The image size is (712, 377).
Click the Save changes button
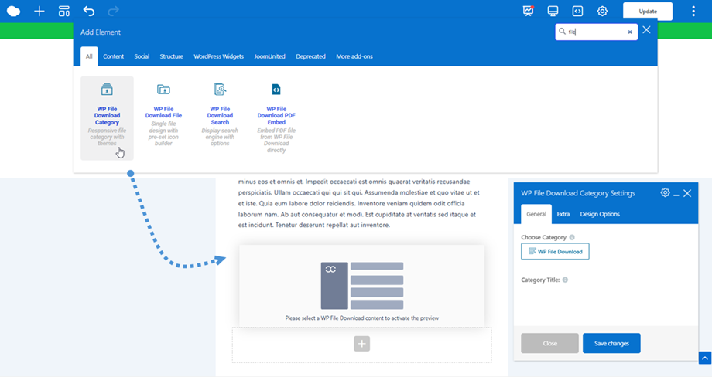611,343
